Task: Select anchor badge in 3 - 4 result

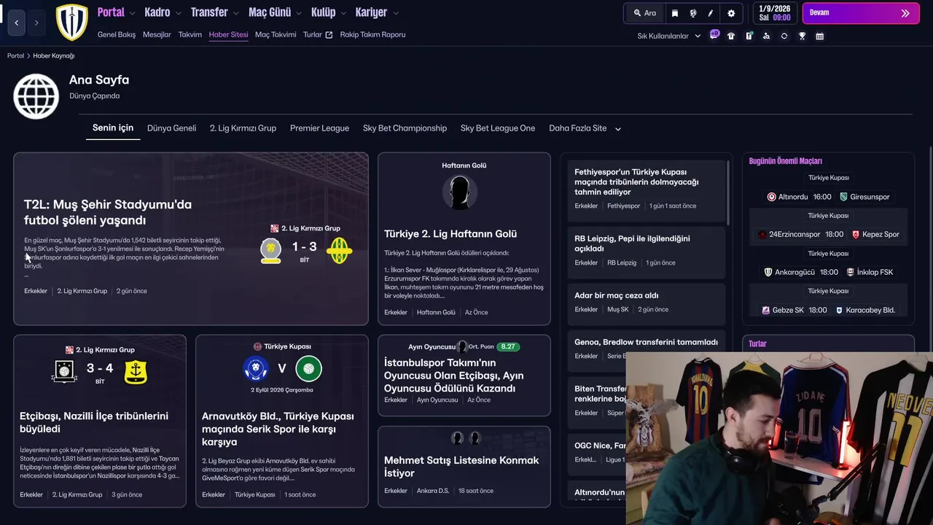Action: click(136, 372)
